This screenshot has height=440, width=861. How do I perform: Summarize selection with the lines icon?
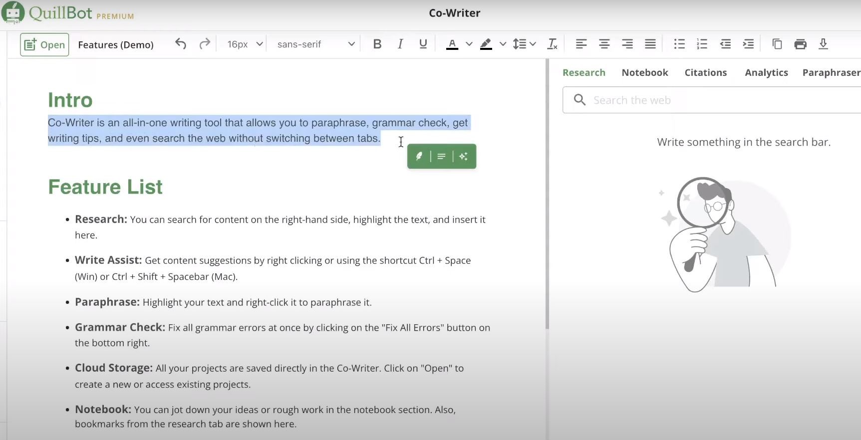pyautogui.click(x=441, y=156)
